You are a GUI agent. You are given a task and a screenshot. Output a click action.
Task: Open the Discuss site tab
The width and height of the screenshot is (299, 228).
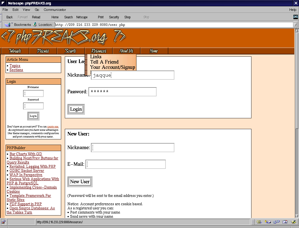43,51
